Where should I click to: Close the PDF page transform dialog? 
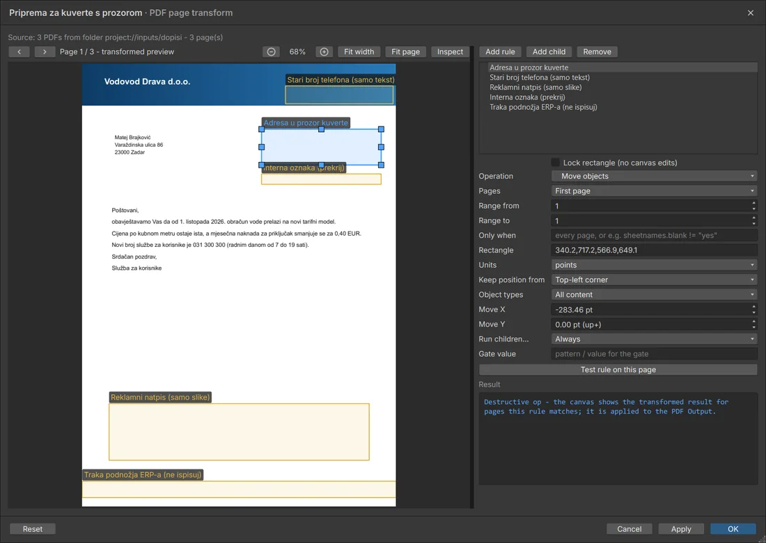coord(751,13)
